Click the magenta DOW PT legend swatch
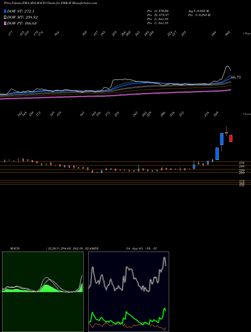This screenshot has height=332, width=251. tap(5, 23)
